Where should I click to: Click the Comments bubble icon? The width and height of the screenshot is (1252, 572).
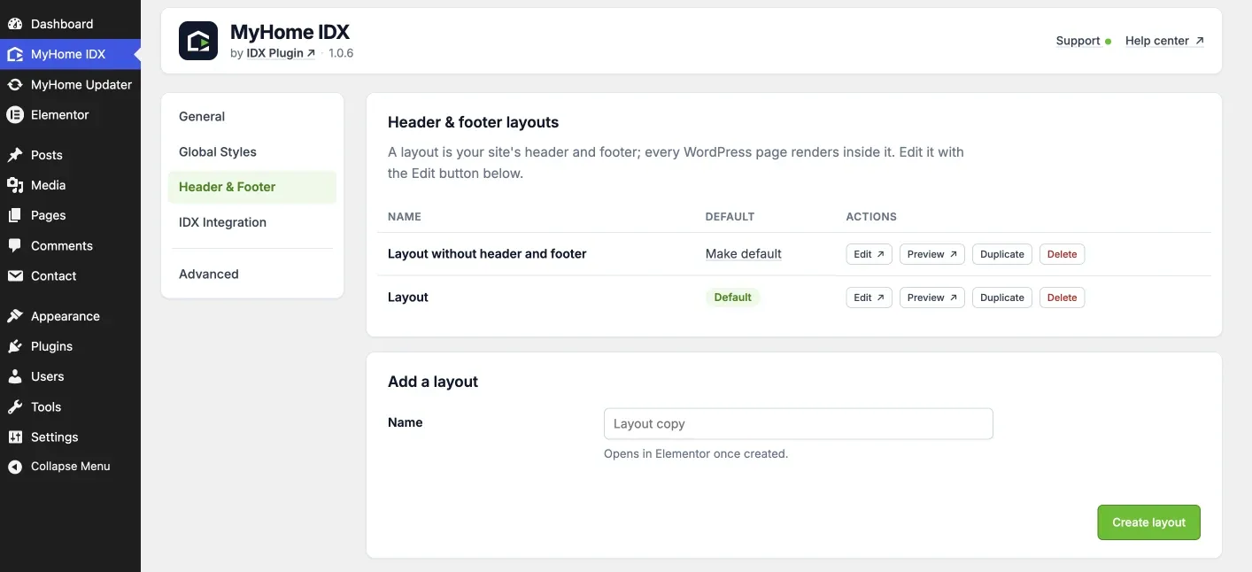coord(15,245)
